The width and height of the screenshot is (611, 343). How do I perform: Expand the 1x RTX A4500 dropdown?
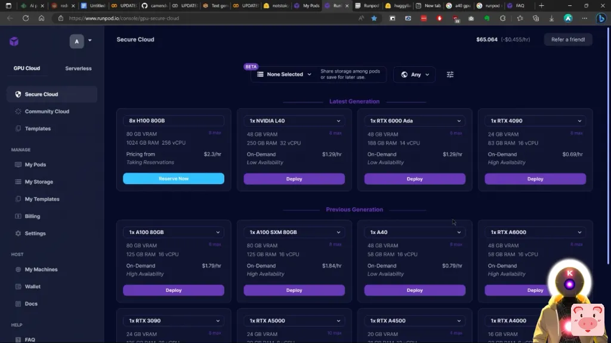415,320
